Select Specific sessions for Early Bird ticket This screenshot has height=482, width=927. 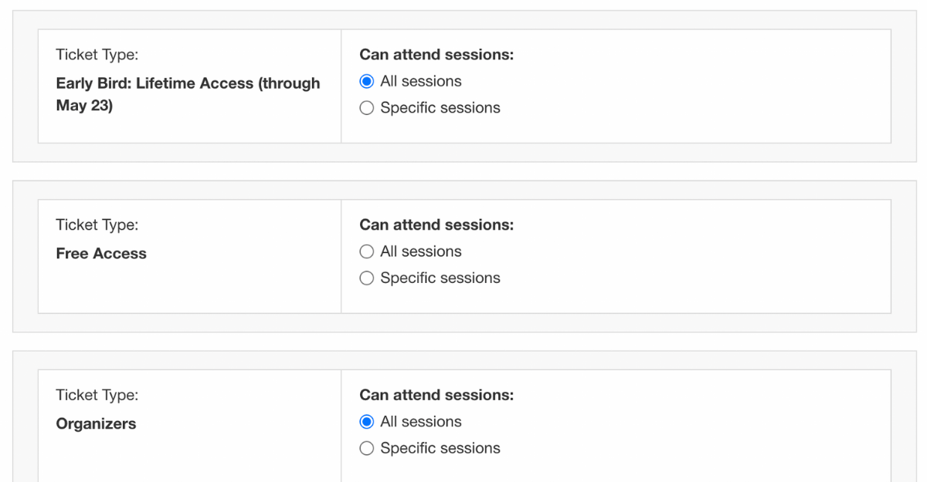pyautogui.click(x=366, y=108)
